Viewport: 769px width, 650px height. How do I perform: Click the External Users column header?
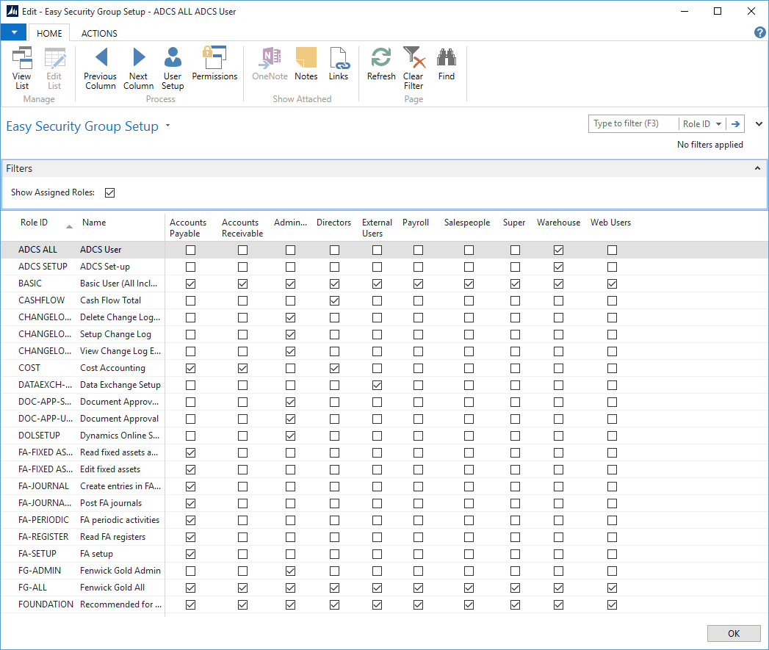377,228
